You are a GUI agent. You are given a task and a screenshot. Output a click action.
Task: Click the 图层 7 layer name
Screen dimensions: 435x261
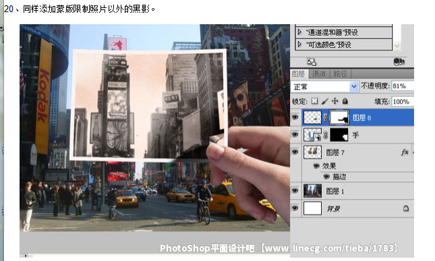[335, 152]
